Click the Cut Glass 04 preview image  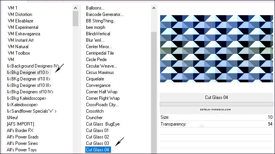[216, 49]
